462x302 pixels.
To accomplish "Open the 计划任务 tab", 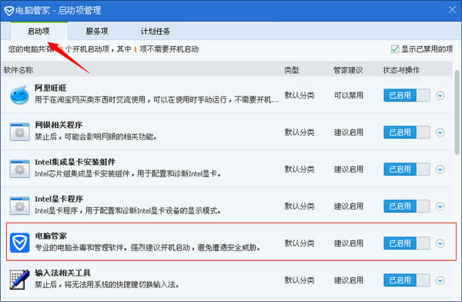I will [x=155, y=31].
